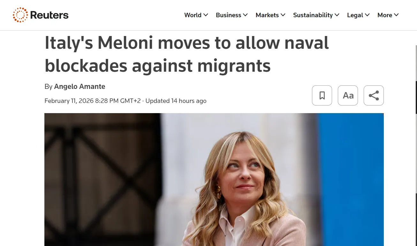Click the chevron next to World

point(206,15)
